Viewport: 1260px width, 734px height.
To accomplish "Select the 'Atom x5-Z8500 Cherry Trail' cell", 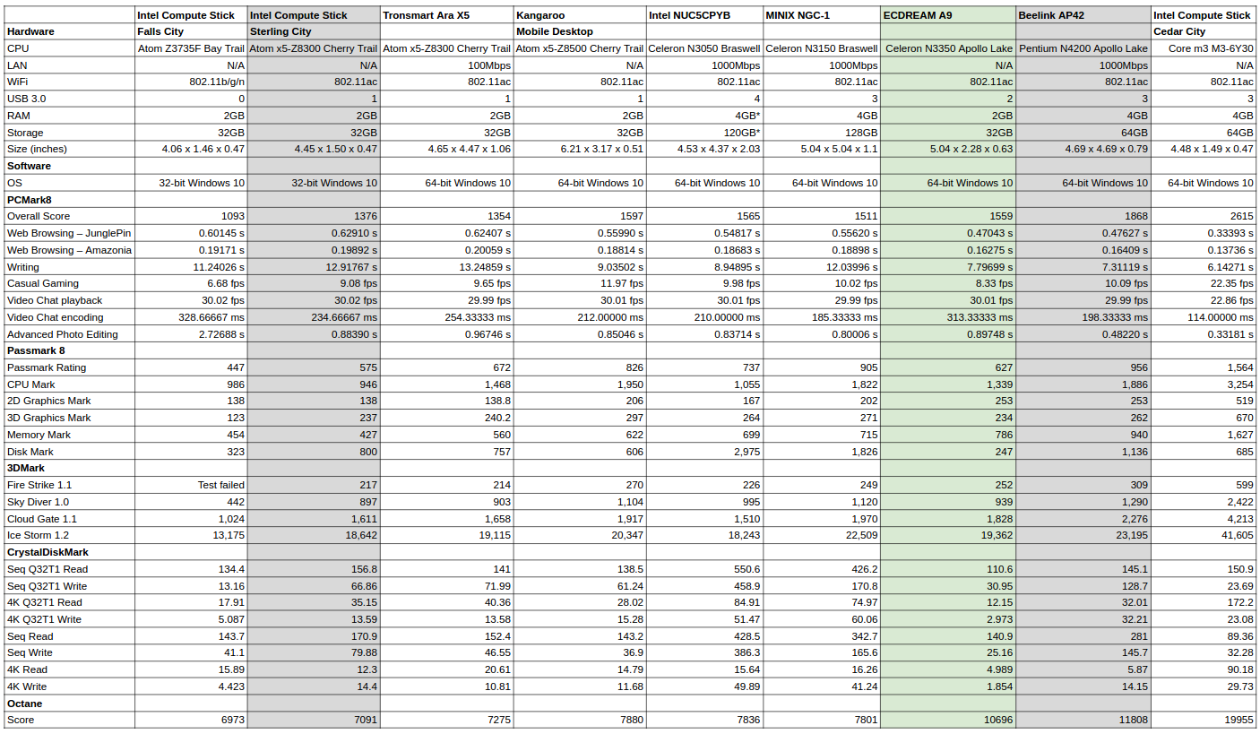I will point(580,48).
